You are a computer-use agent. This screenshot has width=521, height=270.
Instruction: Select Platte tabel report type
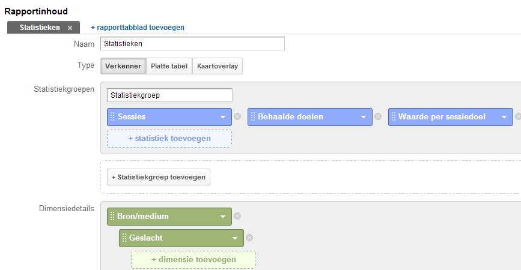point(169,66)
